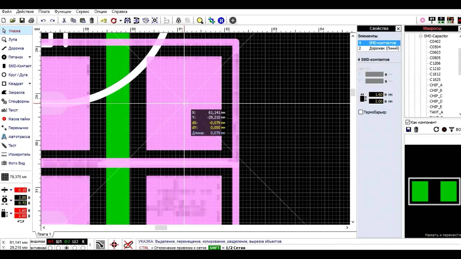
Task: Expand Квадрат tool dropdown arrow
Action: click(30, 84)
